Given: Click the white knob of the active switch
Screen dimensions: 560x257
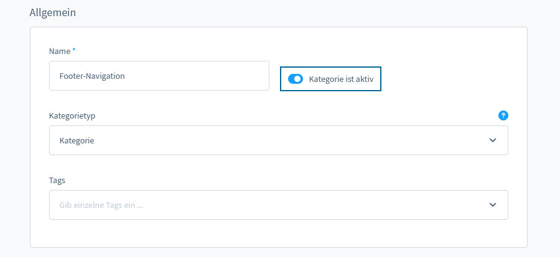Looking at the screenshot, I should tap(298, 79).
